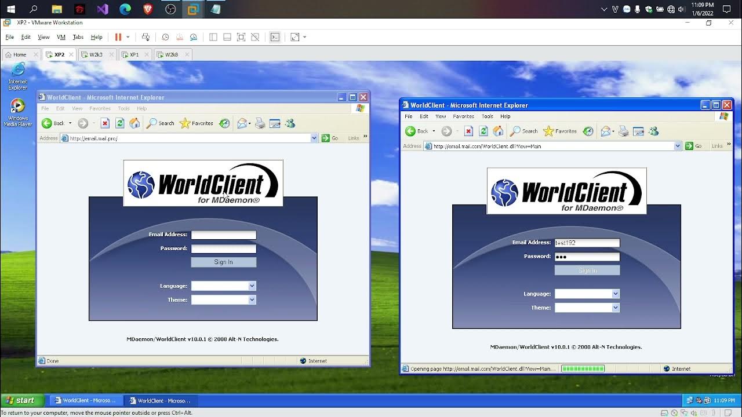Click Search button in right IE window
The height and width of the screenshot is (417, 742).
tap(523, 131)
